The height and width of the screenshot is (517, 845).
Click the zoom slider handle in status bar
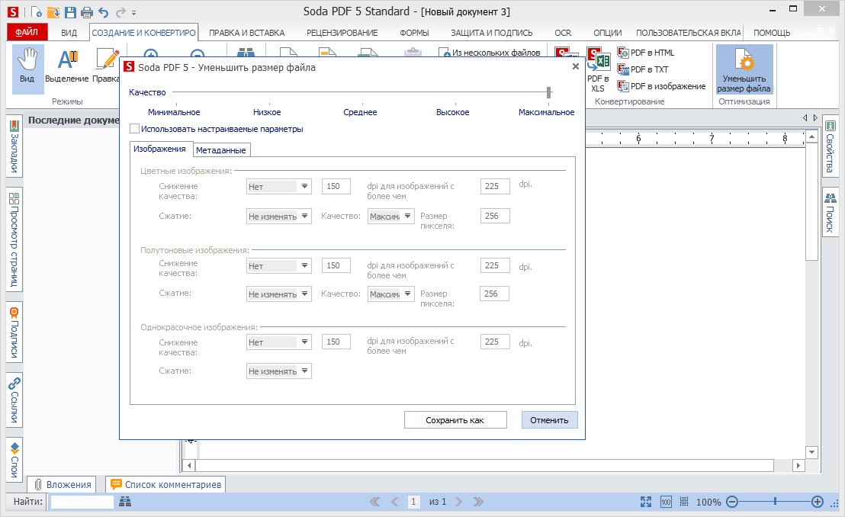(775, 502)
